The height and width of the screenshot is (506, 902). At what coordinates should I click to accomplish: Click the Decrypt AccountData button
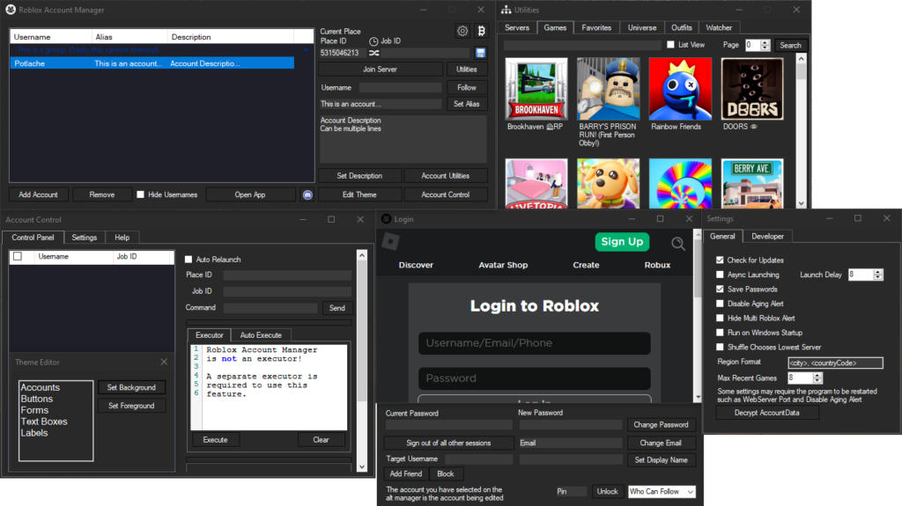pyautogui.click(x=767, y=413)
